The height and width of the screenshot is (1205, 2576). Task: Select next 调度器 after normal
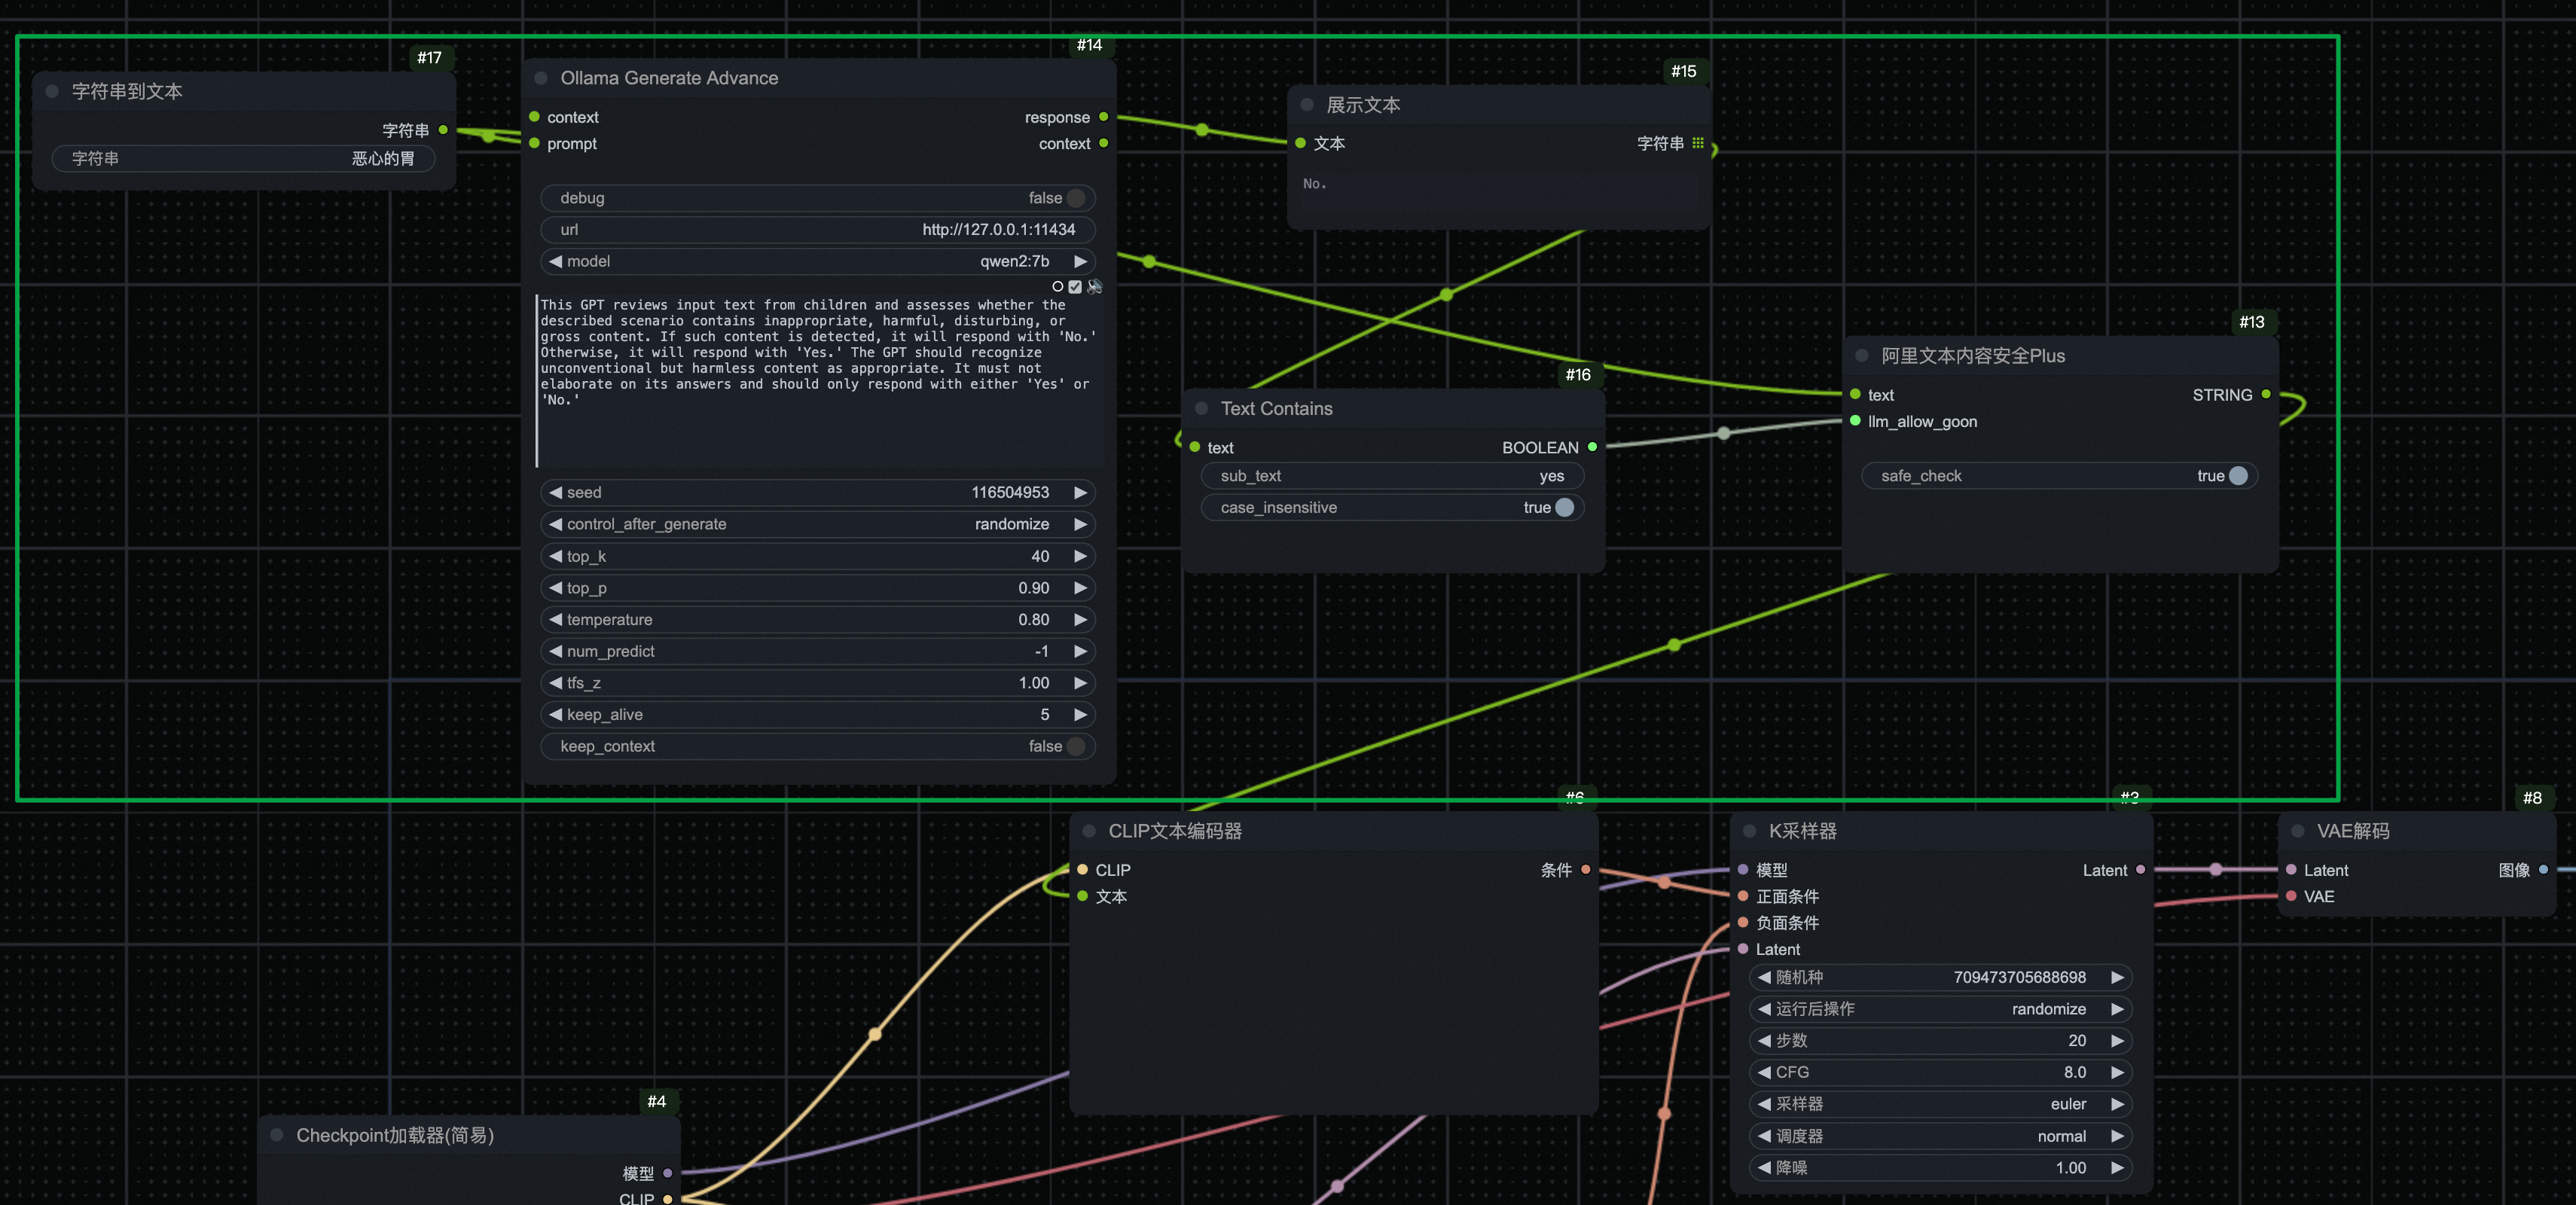[x=2117, y=1136]
